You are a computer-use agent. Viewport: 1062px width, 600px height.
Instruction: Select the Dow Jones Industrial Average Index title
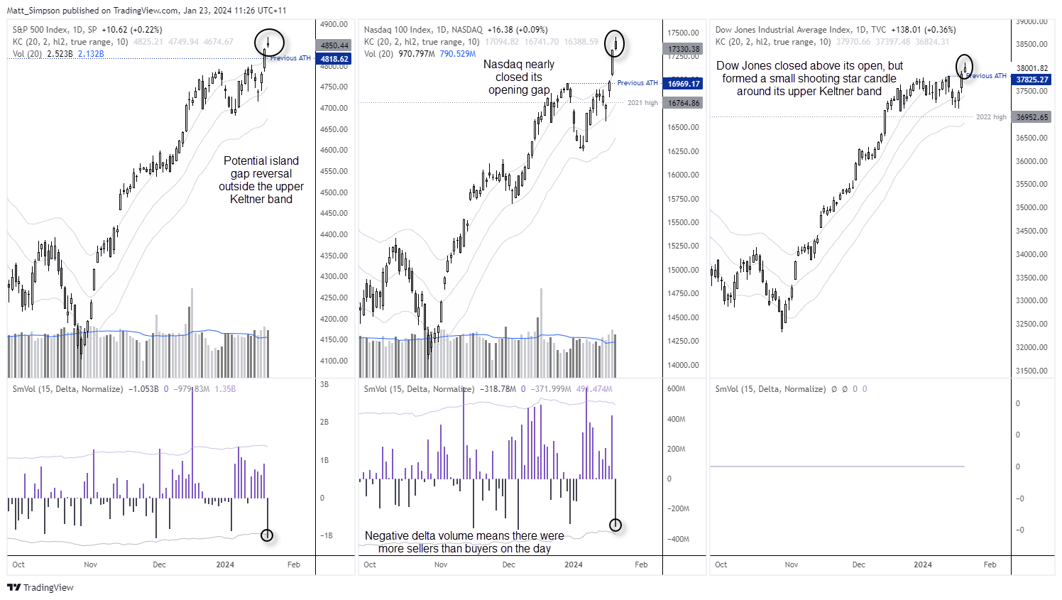[x=836, y=30]
